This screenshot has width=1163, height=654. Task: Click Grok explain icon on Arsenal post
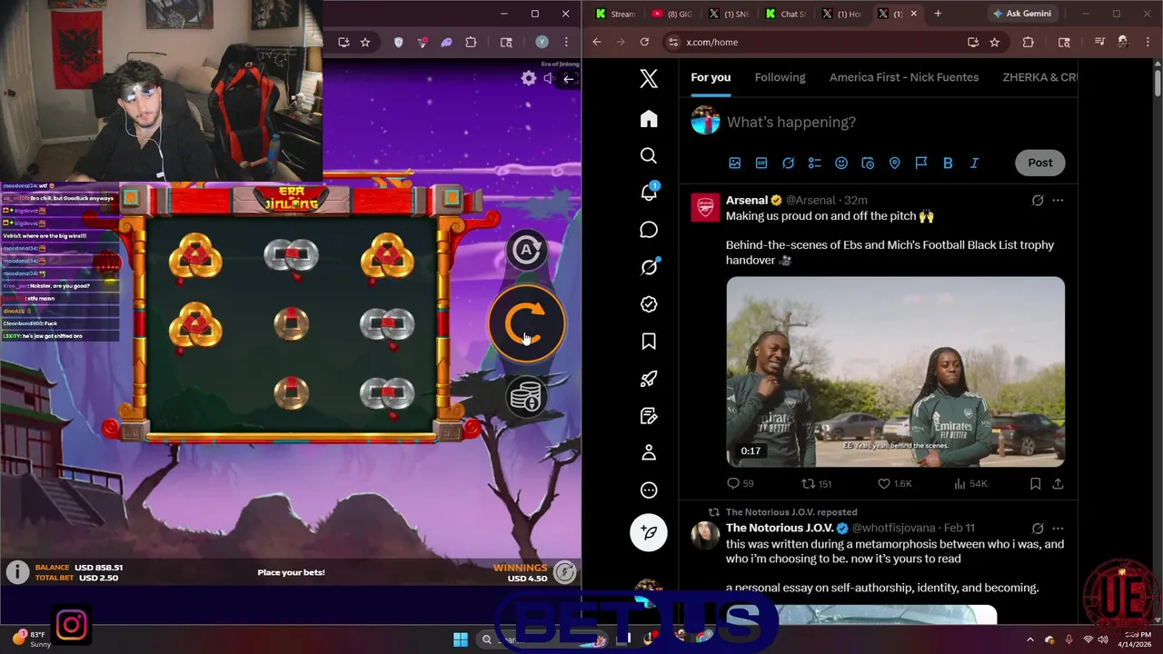(1038, 200)
